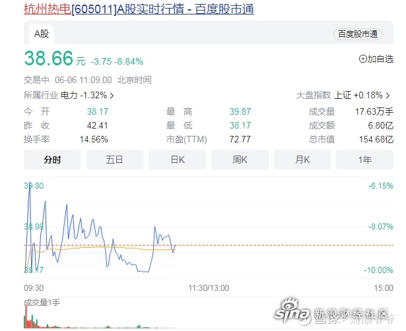Click the chart axis label -10.00%
The image size is (406, 331).
[x=378, y=270]
